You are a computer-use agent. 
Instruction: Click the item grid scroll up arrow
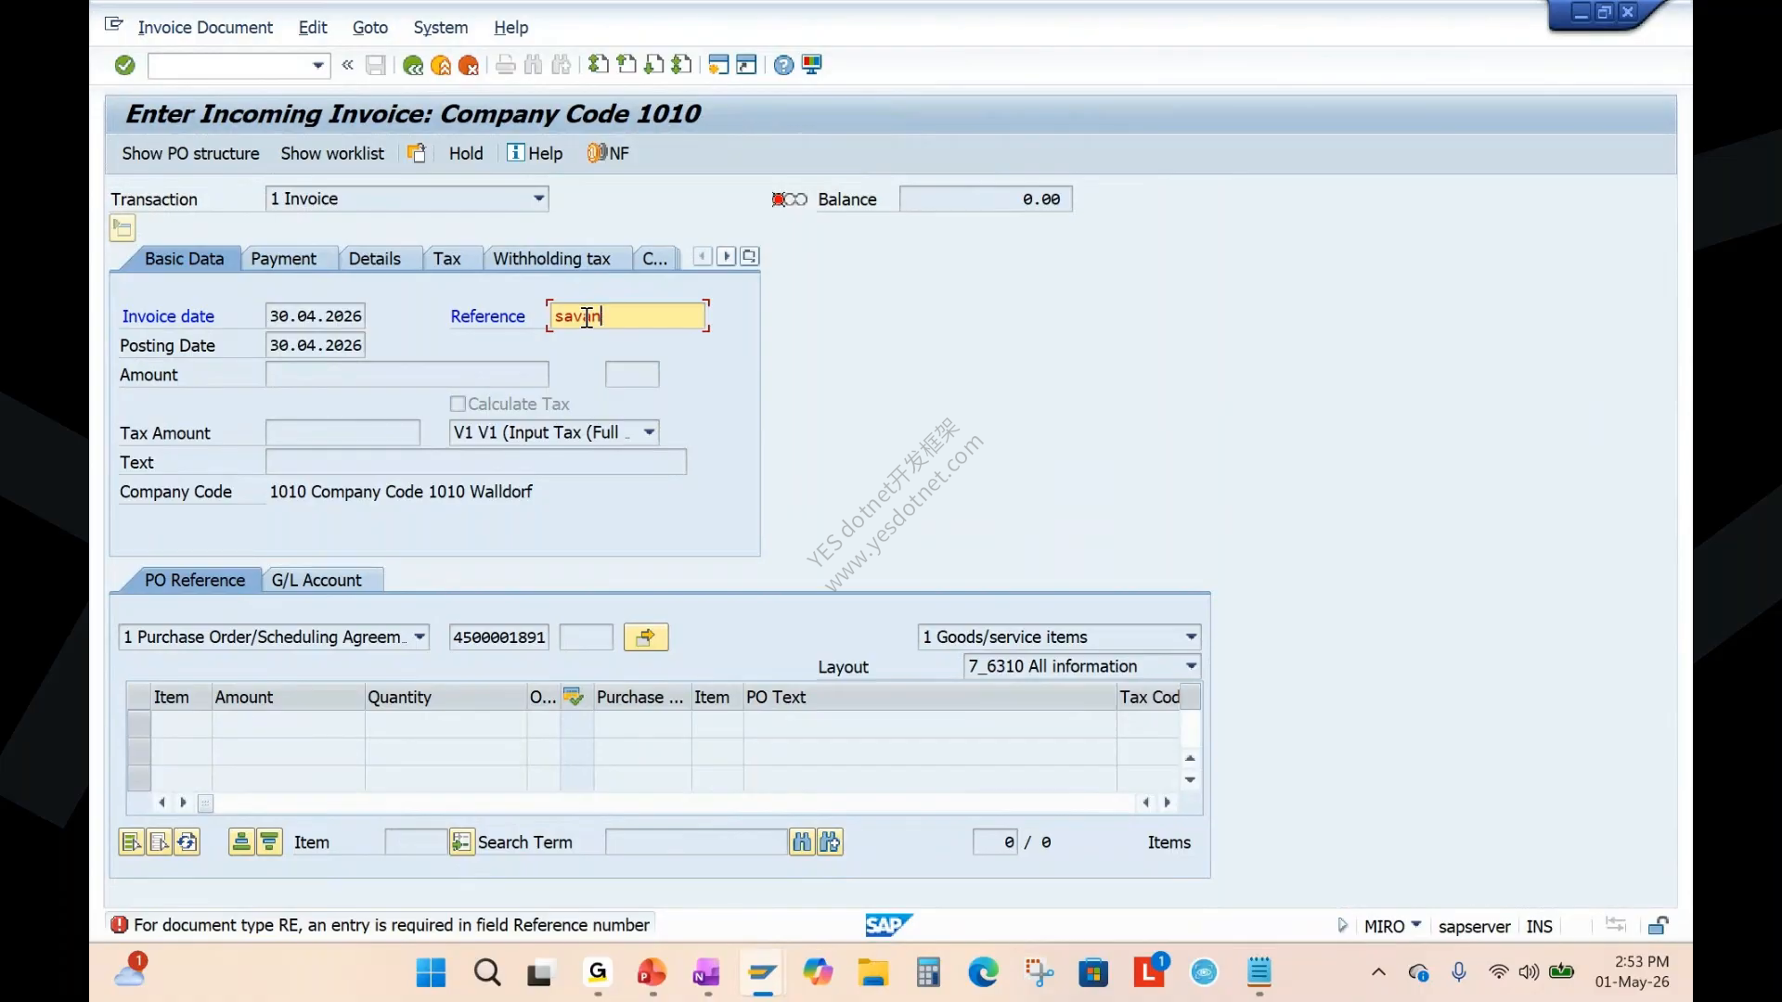1190,758
